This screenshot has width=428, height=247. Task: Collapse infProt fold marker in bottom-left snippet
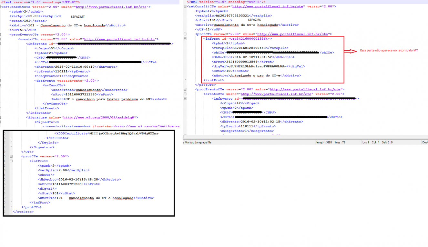tap(11, 161)
